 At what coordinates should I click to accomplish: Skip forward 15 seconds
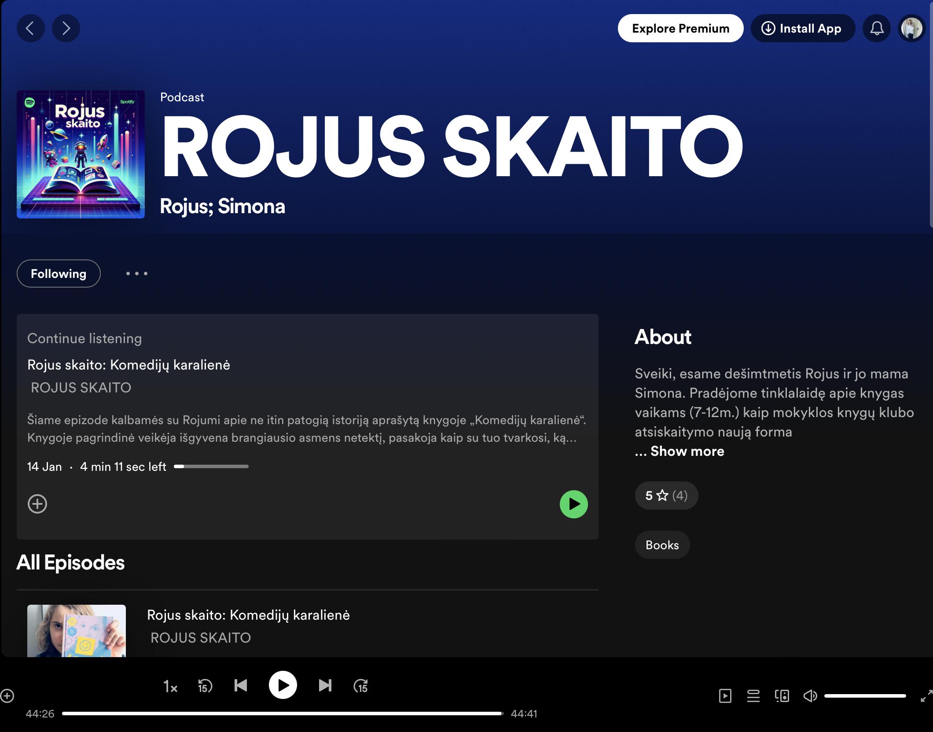[x=360, y=686]
